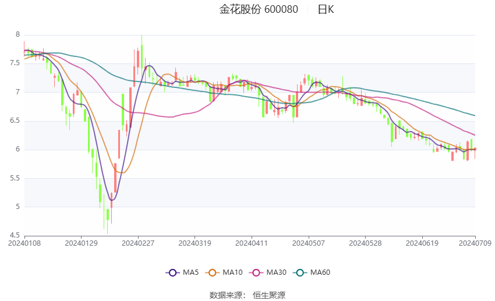Image resolution: width=495 pixels, height=301 pixels.
Task: Toggle the MA10 legend series
Action: 224,272
